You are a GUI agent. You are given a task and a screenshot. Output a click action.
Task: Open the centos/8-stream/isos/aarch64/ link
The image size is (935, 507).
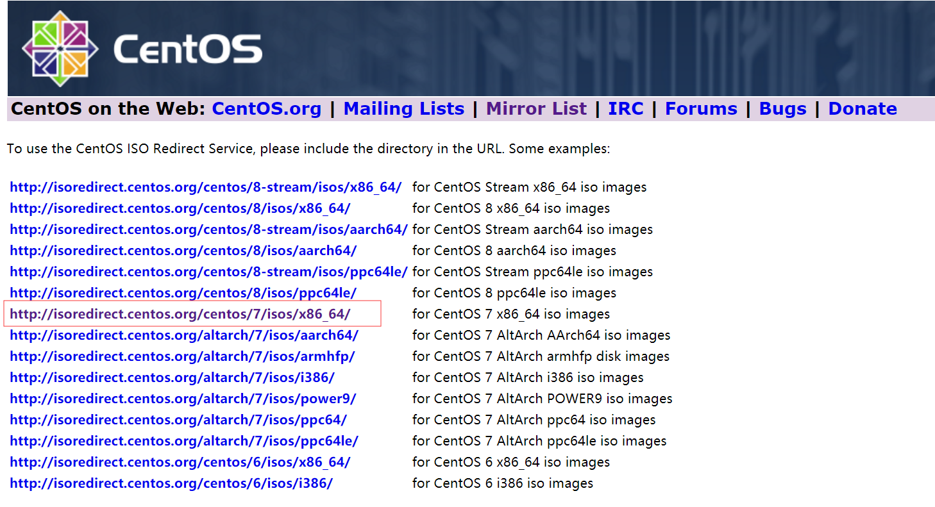tap(209, 229)
